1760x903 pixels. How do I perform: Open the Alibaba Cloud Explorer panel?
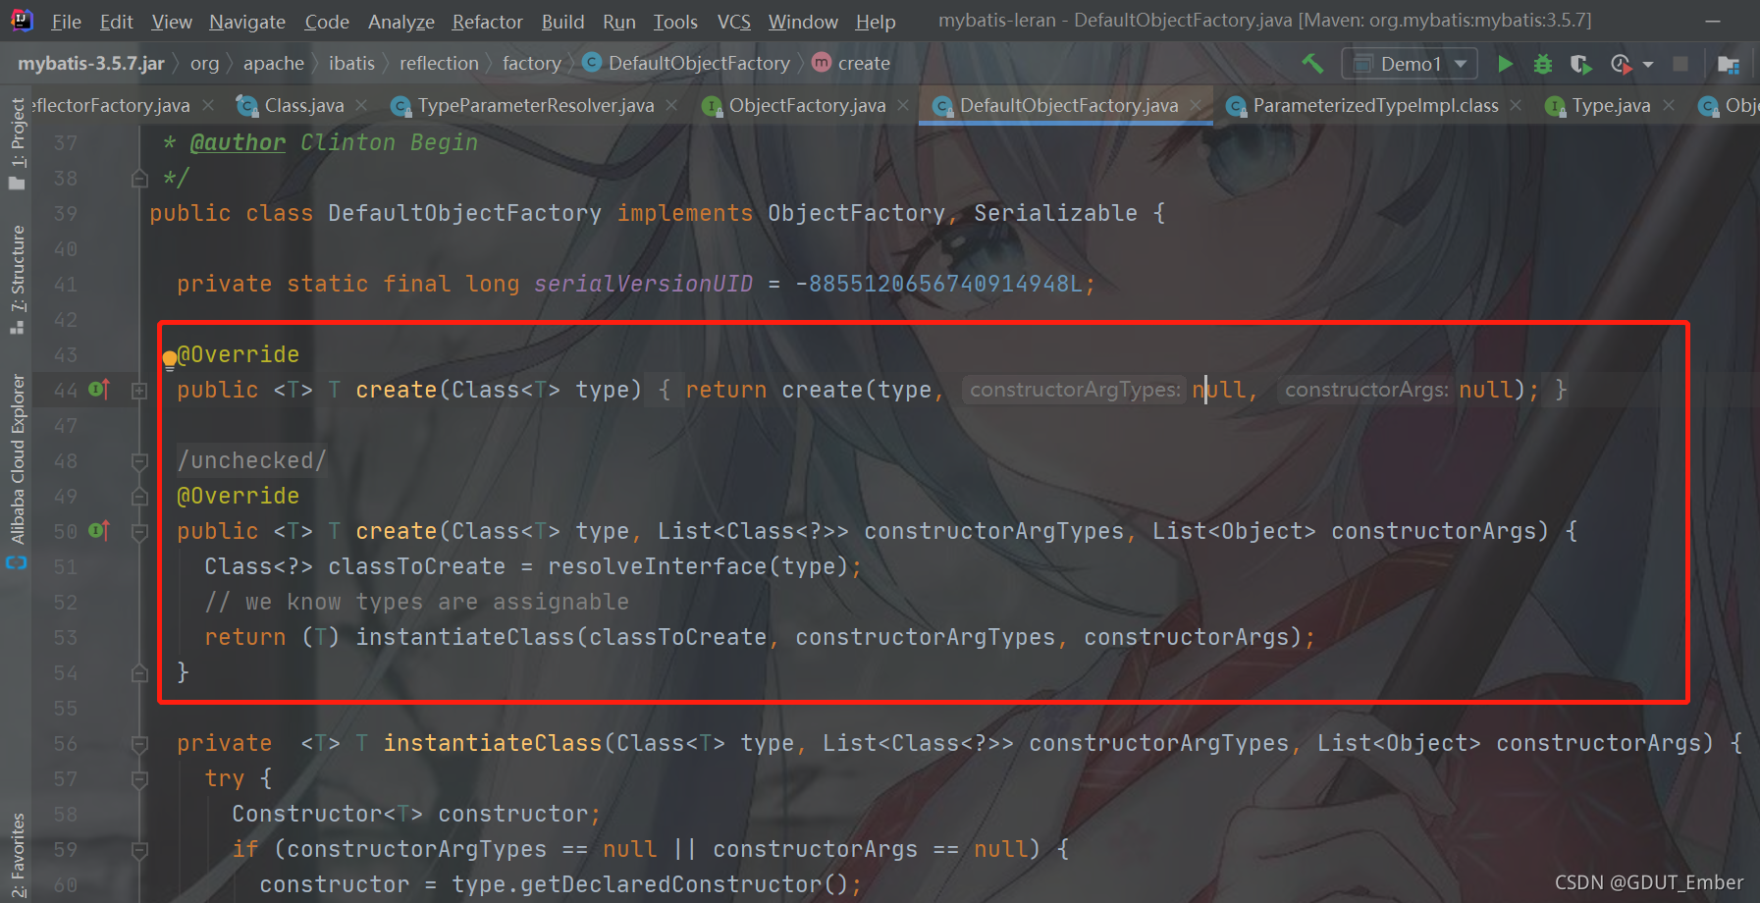[17, 471]
